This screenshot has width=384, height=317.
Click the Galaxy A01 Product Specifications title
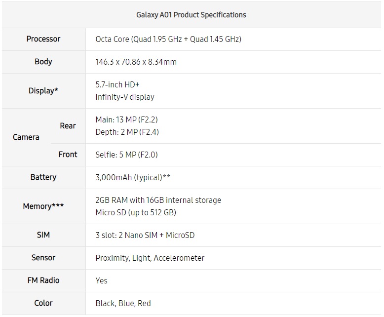coord(191,15)
